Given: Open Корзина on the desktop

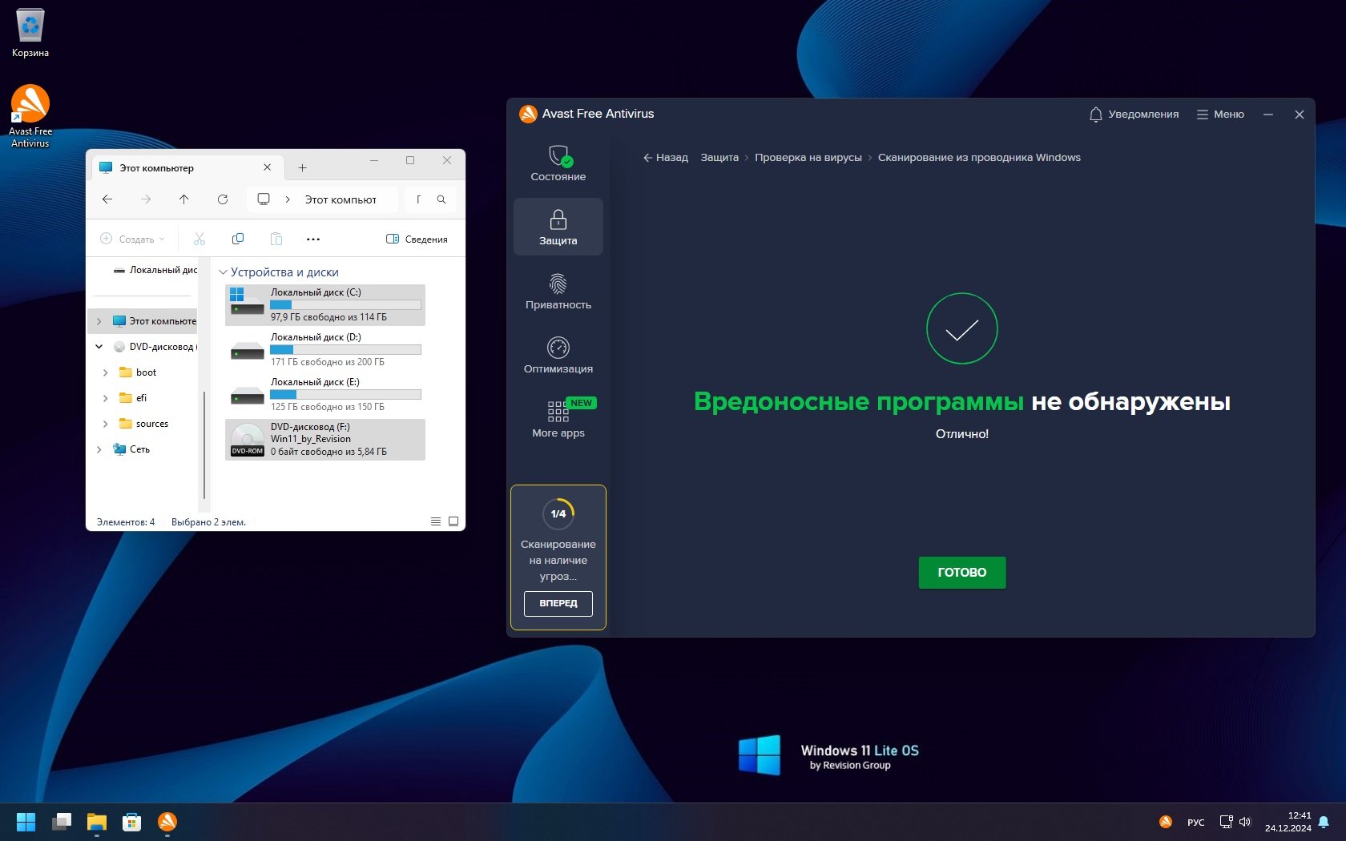Looking at the screenshot, I should tap(30, 34).
